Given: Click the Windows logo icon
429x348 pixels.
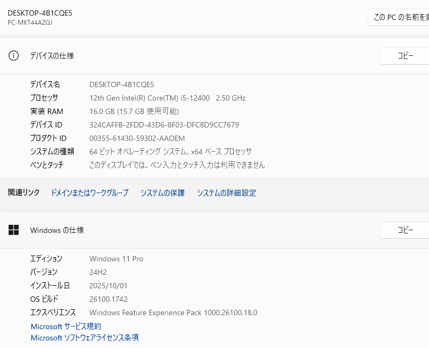Looking at the screenshot, I should [13, 230].
